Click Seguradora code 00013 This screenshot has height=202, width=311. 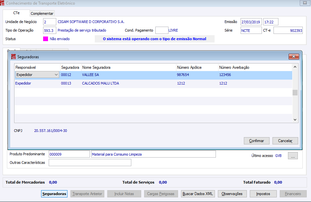click(66, 83)
